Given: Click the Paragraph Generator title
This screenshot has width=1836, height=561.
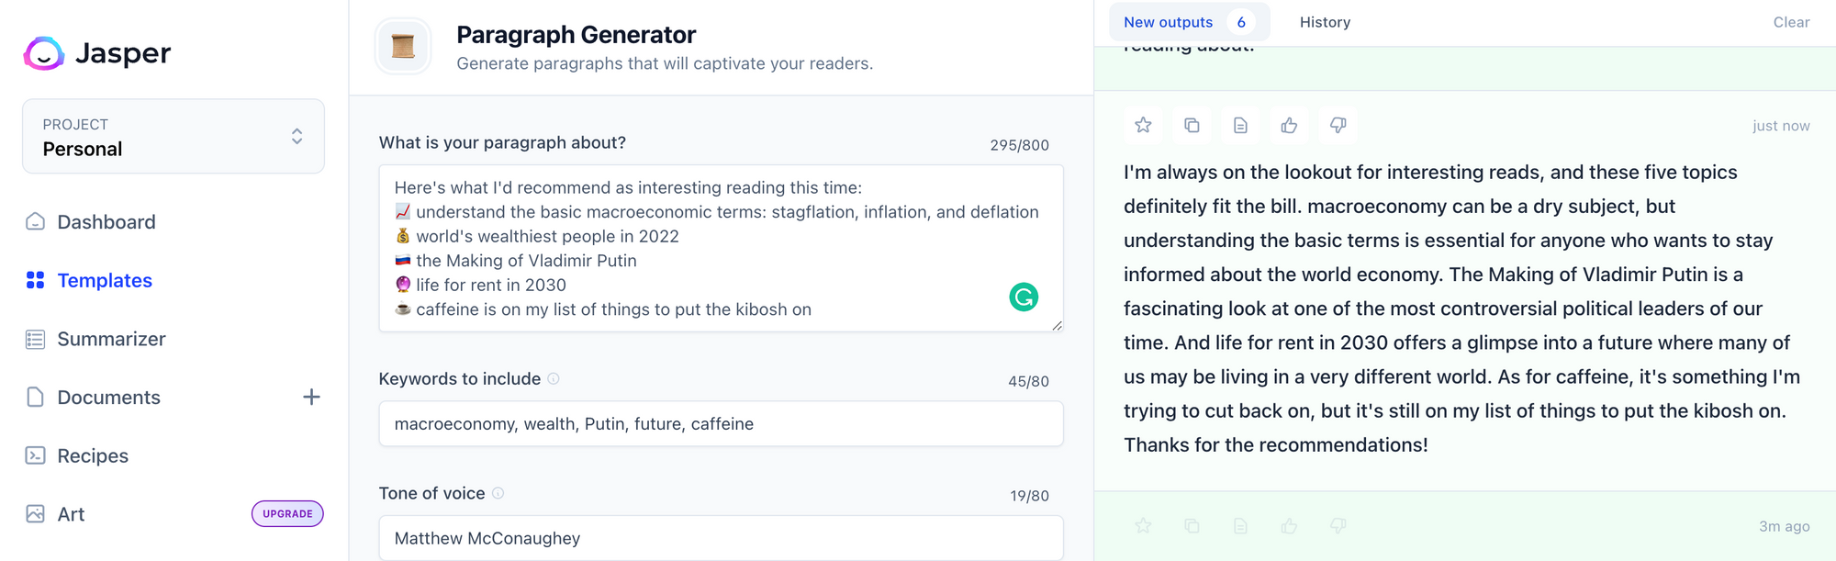Looking at the screenshot, I should (x=576, y=35).
